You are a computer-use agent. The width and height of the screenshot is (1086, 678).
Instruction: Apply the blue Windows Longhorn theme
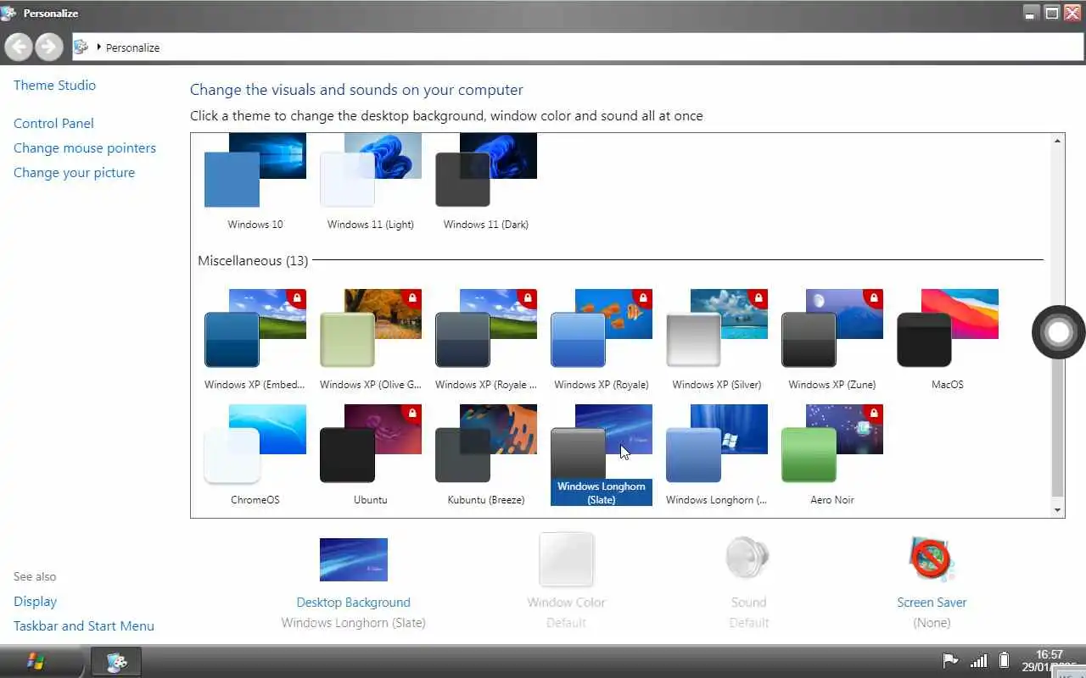click(x=717, y=454)
